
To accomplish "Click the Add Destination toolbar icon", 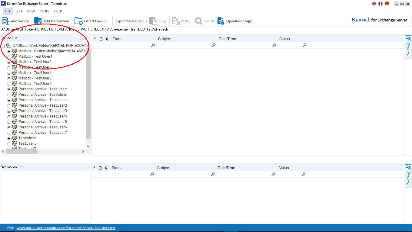I will click(38, 21).
